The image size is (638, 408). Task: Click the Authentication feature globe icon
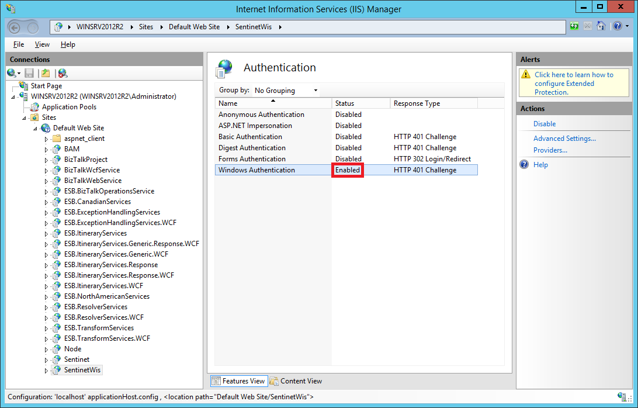[224, 68]
